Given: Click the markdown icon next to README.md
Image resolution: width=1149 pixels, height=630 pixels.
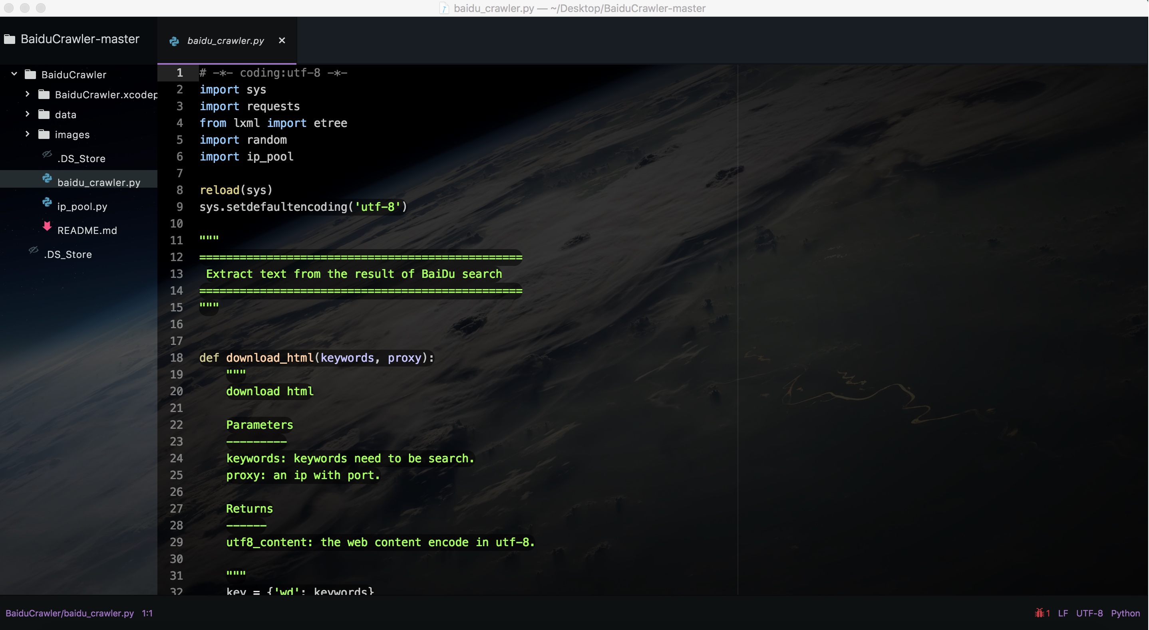Looking at the screenshot, I should coord(47,226).
